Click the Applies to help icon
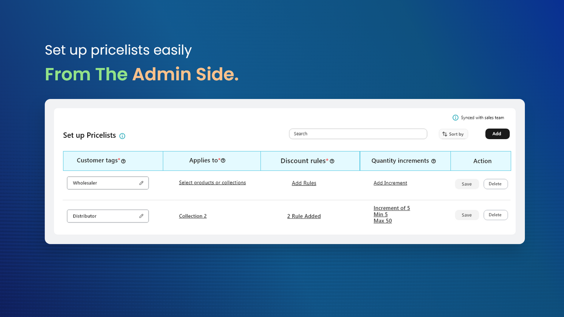The width and height of the screenshot is (564, 317). click(223, 160)
